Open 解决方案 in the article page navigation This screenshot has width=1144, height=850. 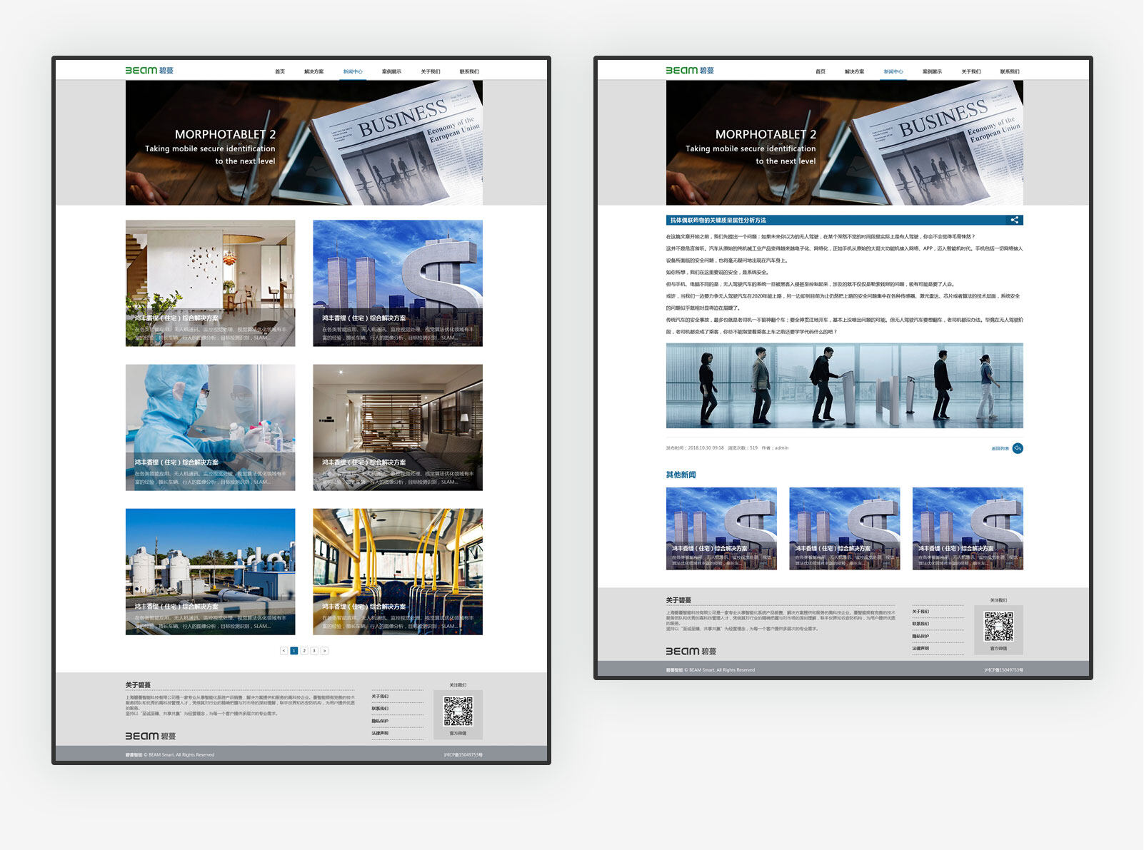click(854, 71)
